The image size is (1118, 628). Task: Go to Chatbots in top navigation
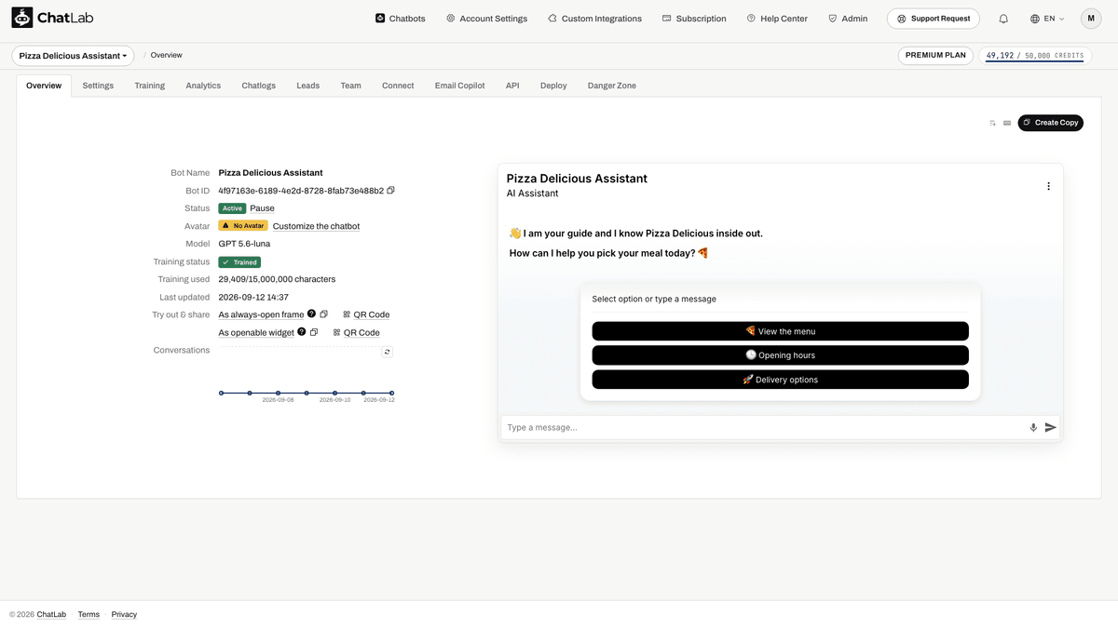coord(401,19)
